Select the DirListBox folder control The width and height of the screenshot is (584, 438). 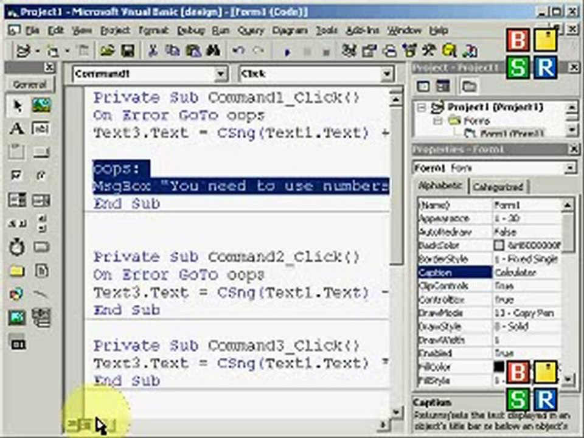coord(17,271)
